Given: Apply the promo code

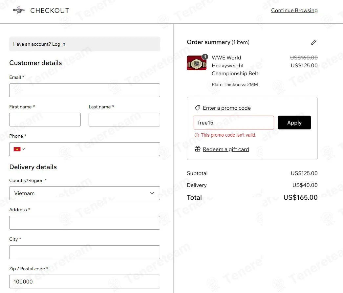Looking at the screenshot, I should pos(294,123).
